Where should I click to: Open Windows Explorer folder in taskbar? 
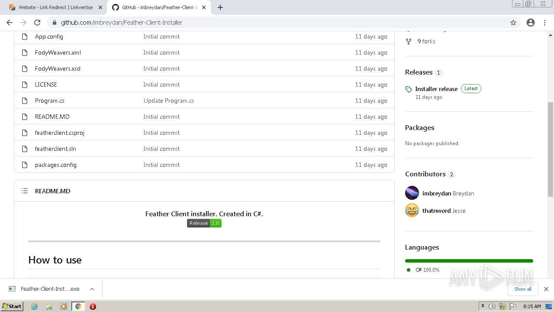(49, 306)
